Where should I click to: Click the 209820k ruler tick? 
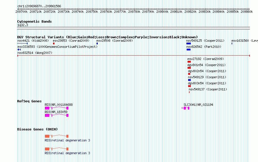tap(190, 12)
